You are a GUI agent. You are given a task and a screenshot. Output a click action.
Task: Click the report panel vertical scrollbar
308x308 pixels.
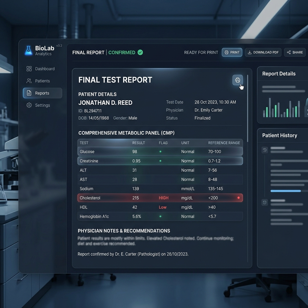(248, 108)
